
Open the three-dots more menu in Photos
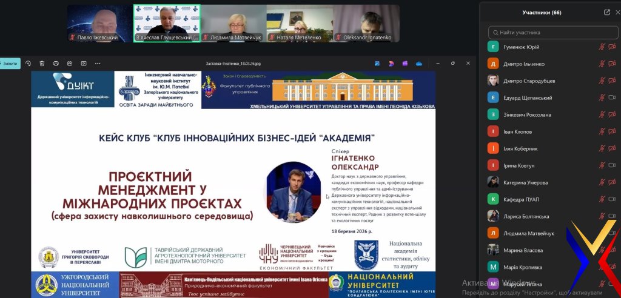pyautogui.click(x=98, y=63)
